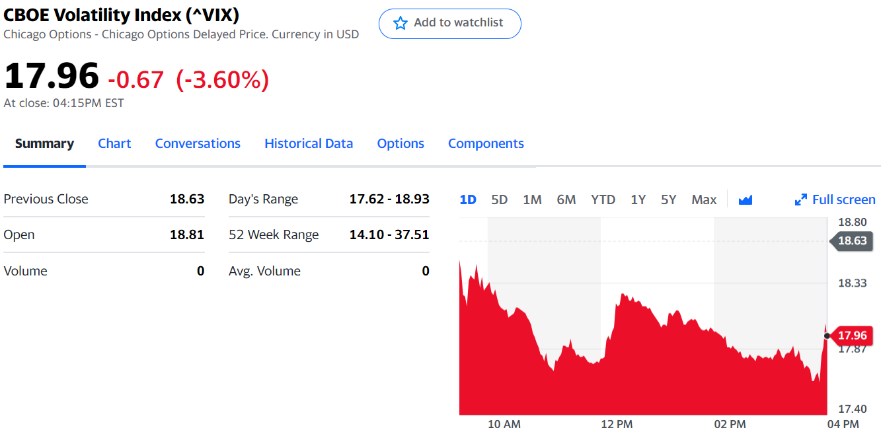Select the 5Y chart range
Image resolution: width=881 pixels, height=434 pixels.
point(669,199)
